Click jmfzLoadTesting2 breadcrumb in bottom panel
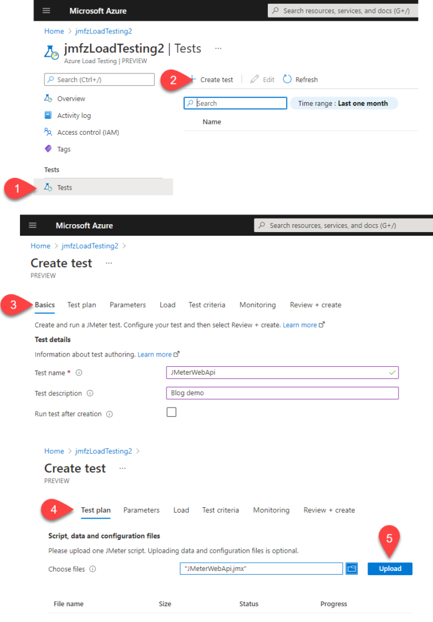This screenshot has width=433, height=622. [x=103, y=451]
